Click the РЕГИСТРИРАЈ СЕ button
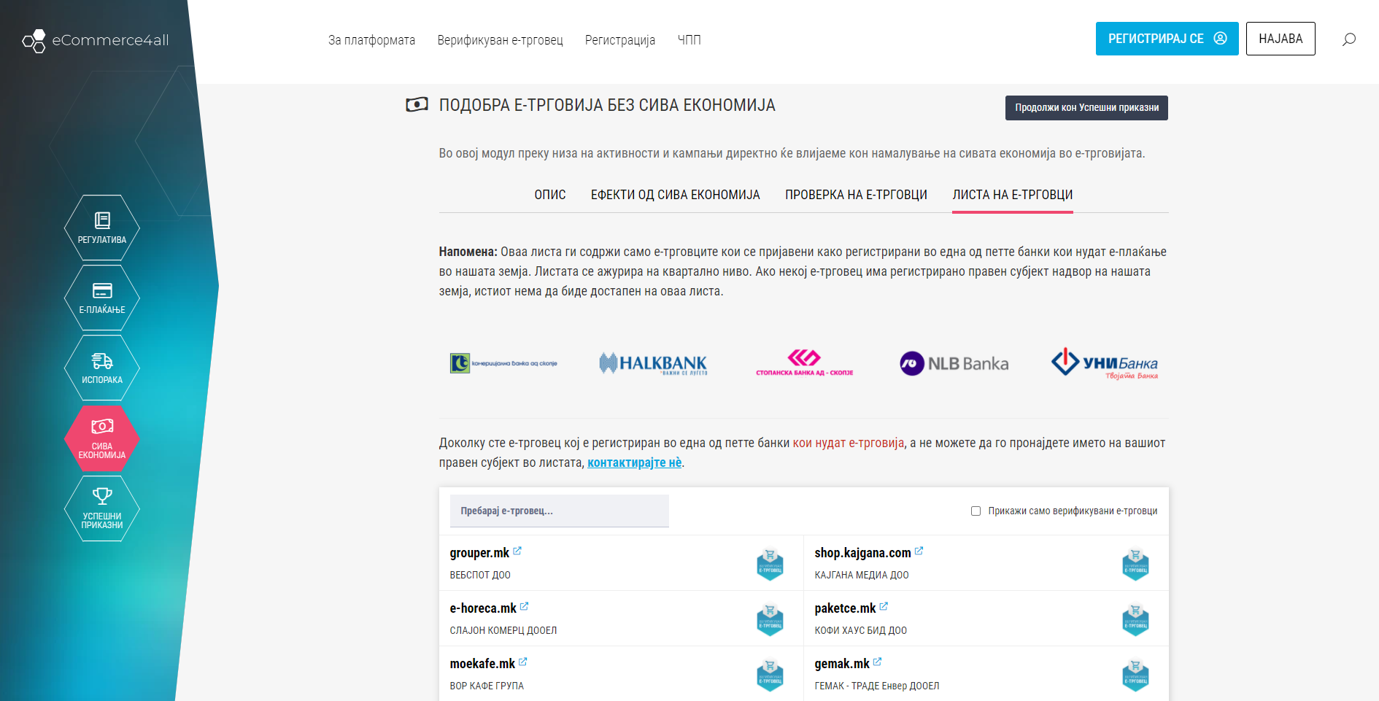The height and width of the screenshot is (701, 1379). (1167, 39)
